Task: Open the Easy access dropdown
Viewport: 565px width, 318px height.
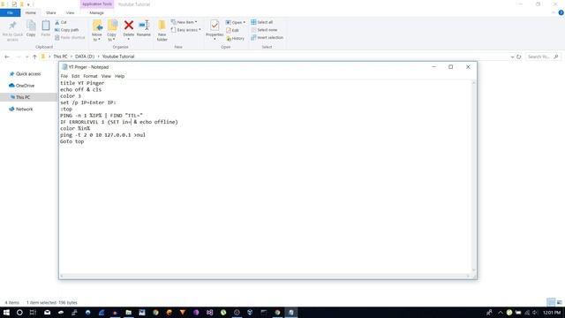Action: point(186,30)
